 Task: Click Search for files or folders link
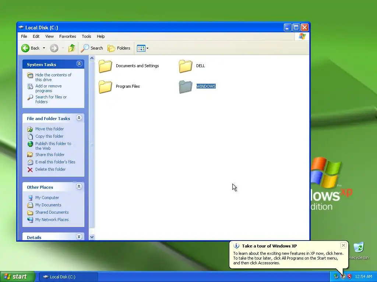pos(51,99)
